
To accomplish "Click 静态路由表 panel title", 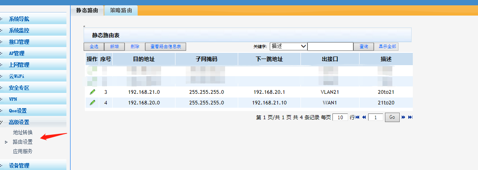I will coord(106,35).
